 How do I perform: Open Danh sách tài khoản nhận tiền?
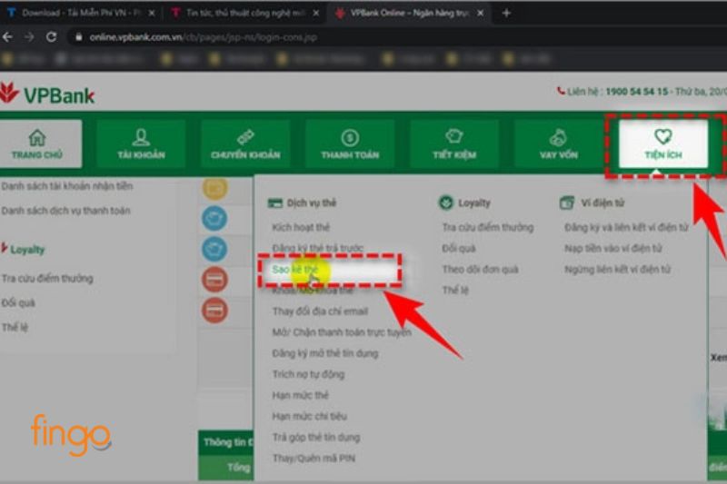(x=67, y=186)
